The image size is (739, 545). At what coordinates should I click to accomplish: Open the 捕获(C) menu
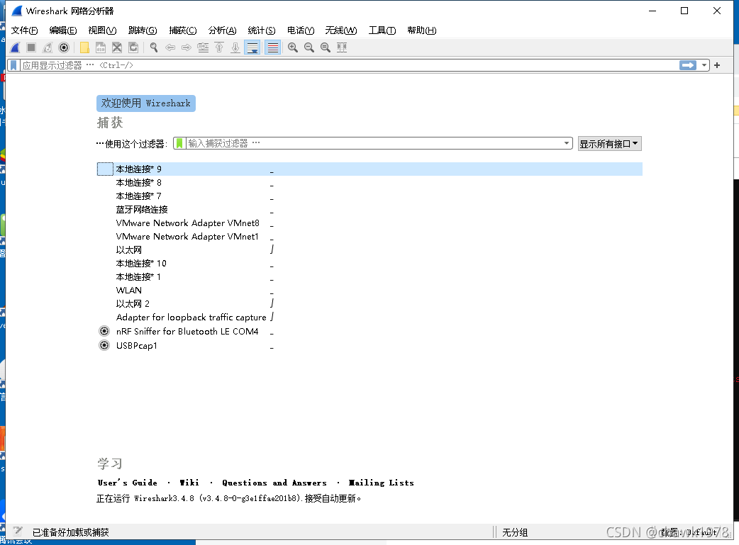(183, 30)
